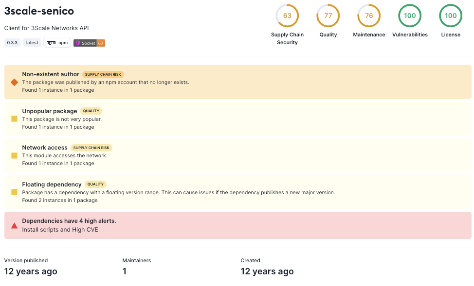Open the License score 100 gauge
The width and height of the screenshot is (474, 286).
coord(451,16)
